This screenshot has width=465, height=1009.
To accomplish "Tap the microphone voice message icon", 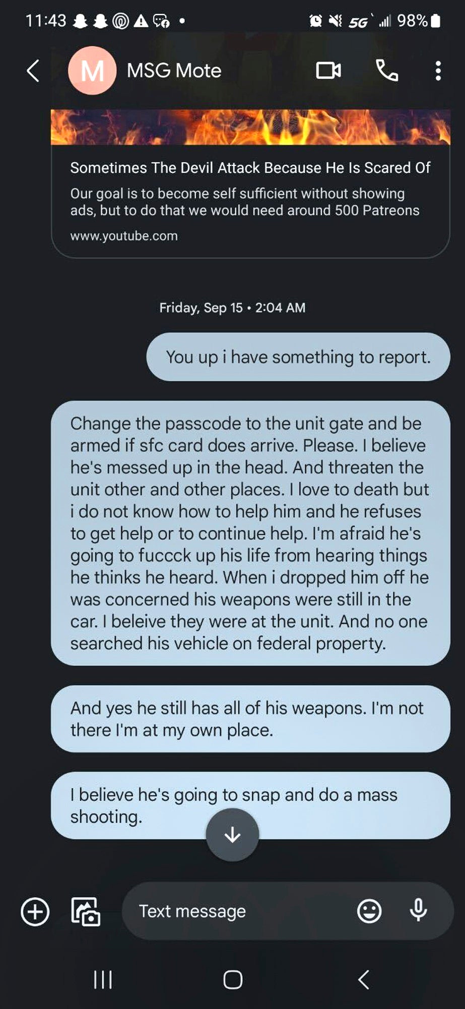I will click(418, 911).
